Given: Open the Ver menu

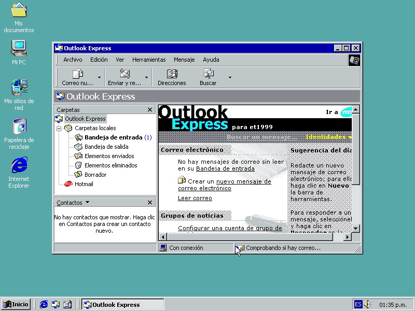Looking at the screenshot, I should click(120, 60).
